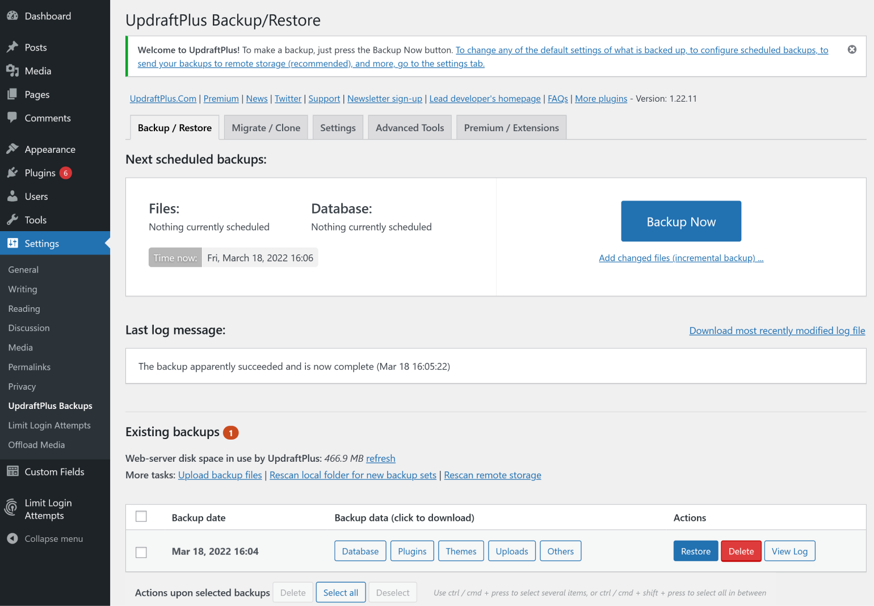Click the Posts pushpin icon

point(12,47)
